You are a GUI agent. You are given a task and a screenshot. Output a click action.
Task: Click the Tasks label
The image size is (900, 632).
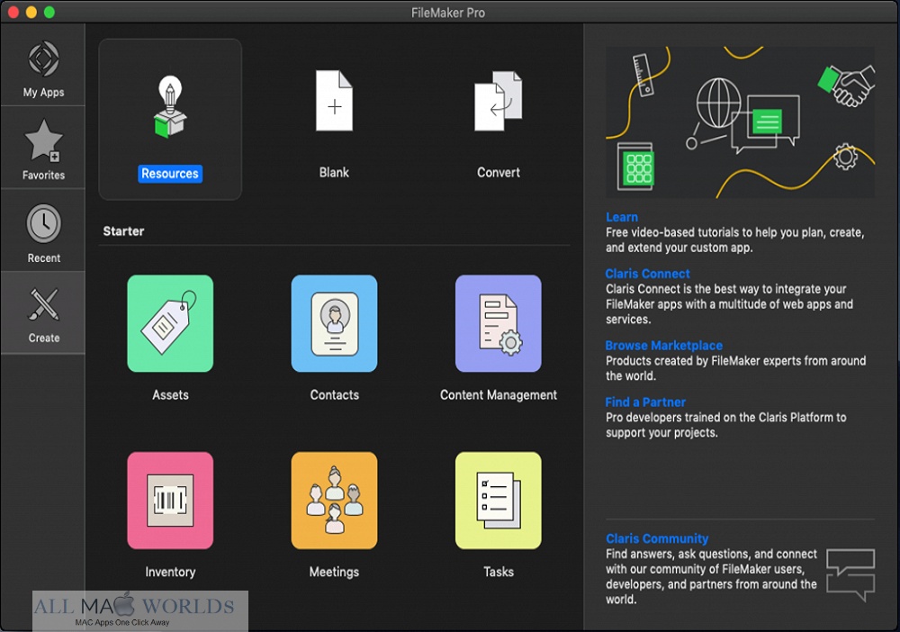499,572
